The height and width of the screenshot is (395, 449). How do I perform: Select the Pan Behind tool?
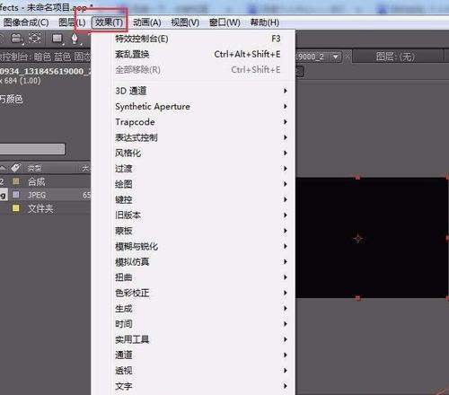coord(34,39)
